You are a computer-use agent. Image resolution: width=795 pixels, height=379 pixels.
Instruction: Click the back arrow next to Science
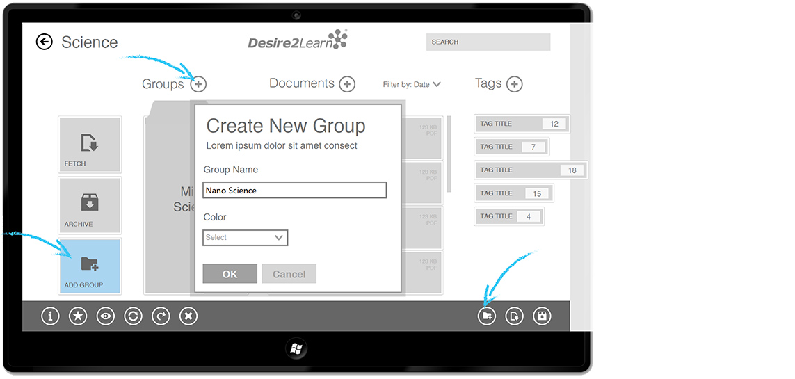click(x=45, y=42)
